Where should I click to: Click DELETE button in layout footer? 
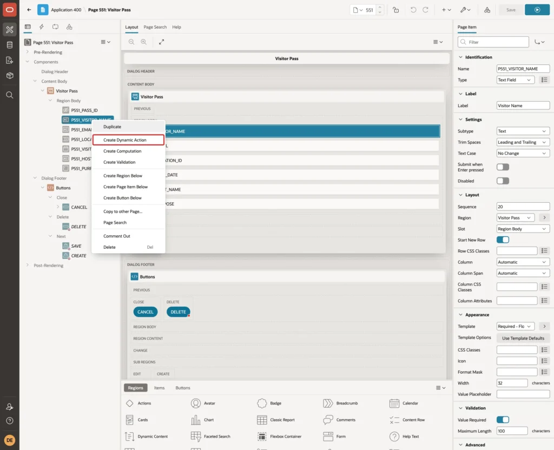point(178,312)
